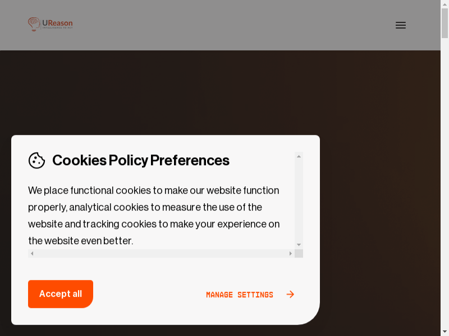The height and width of the screenshot is (336, 449).
Task: Click the page scrollbar down arrow
Action: (445, 332)
